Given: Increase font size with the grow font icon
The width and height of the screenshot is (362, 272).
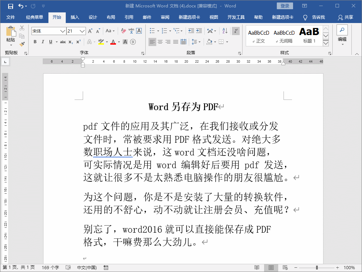Looking at the screenshot, I should [90, 31].
